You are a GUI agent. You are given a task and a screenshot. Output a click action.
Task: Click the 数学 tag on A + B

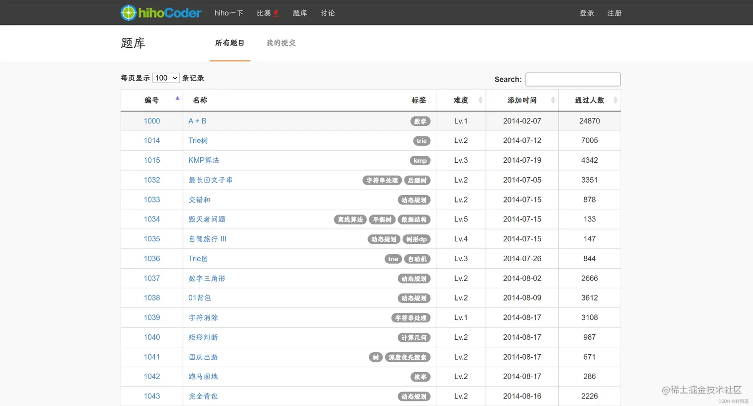point(420,121)
